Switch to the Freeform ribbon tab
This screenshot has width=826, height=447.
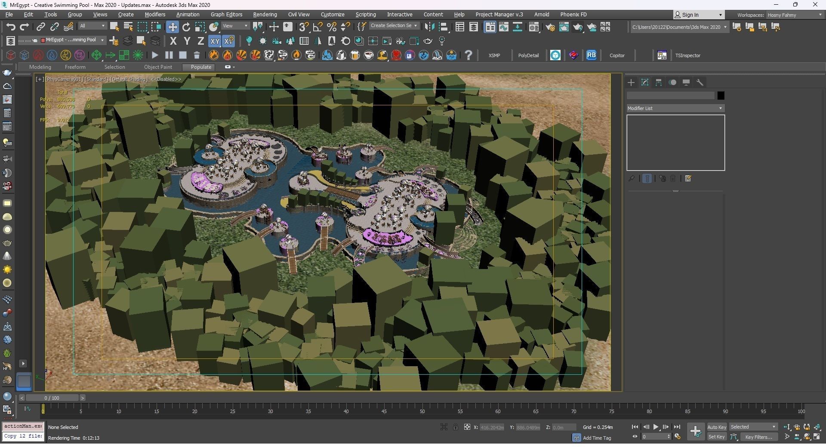(75, 67)
